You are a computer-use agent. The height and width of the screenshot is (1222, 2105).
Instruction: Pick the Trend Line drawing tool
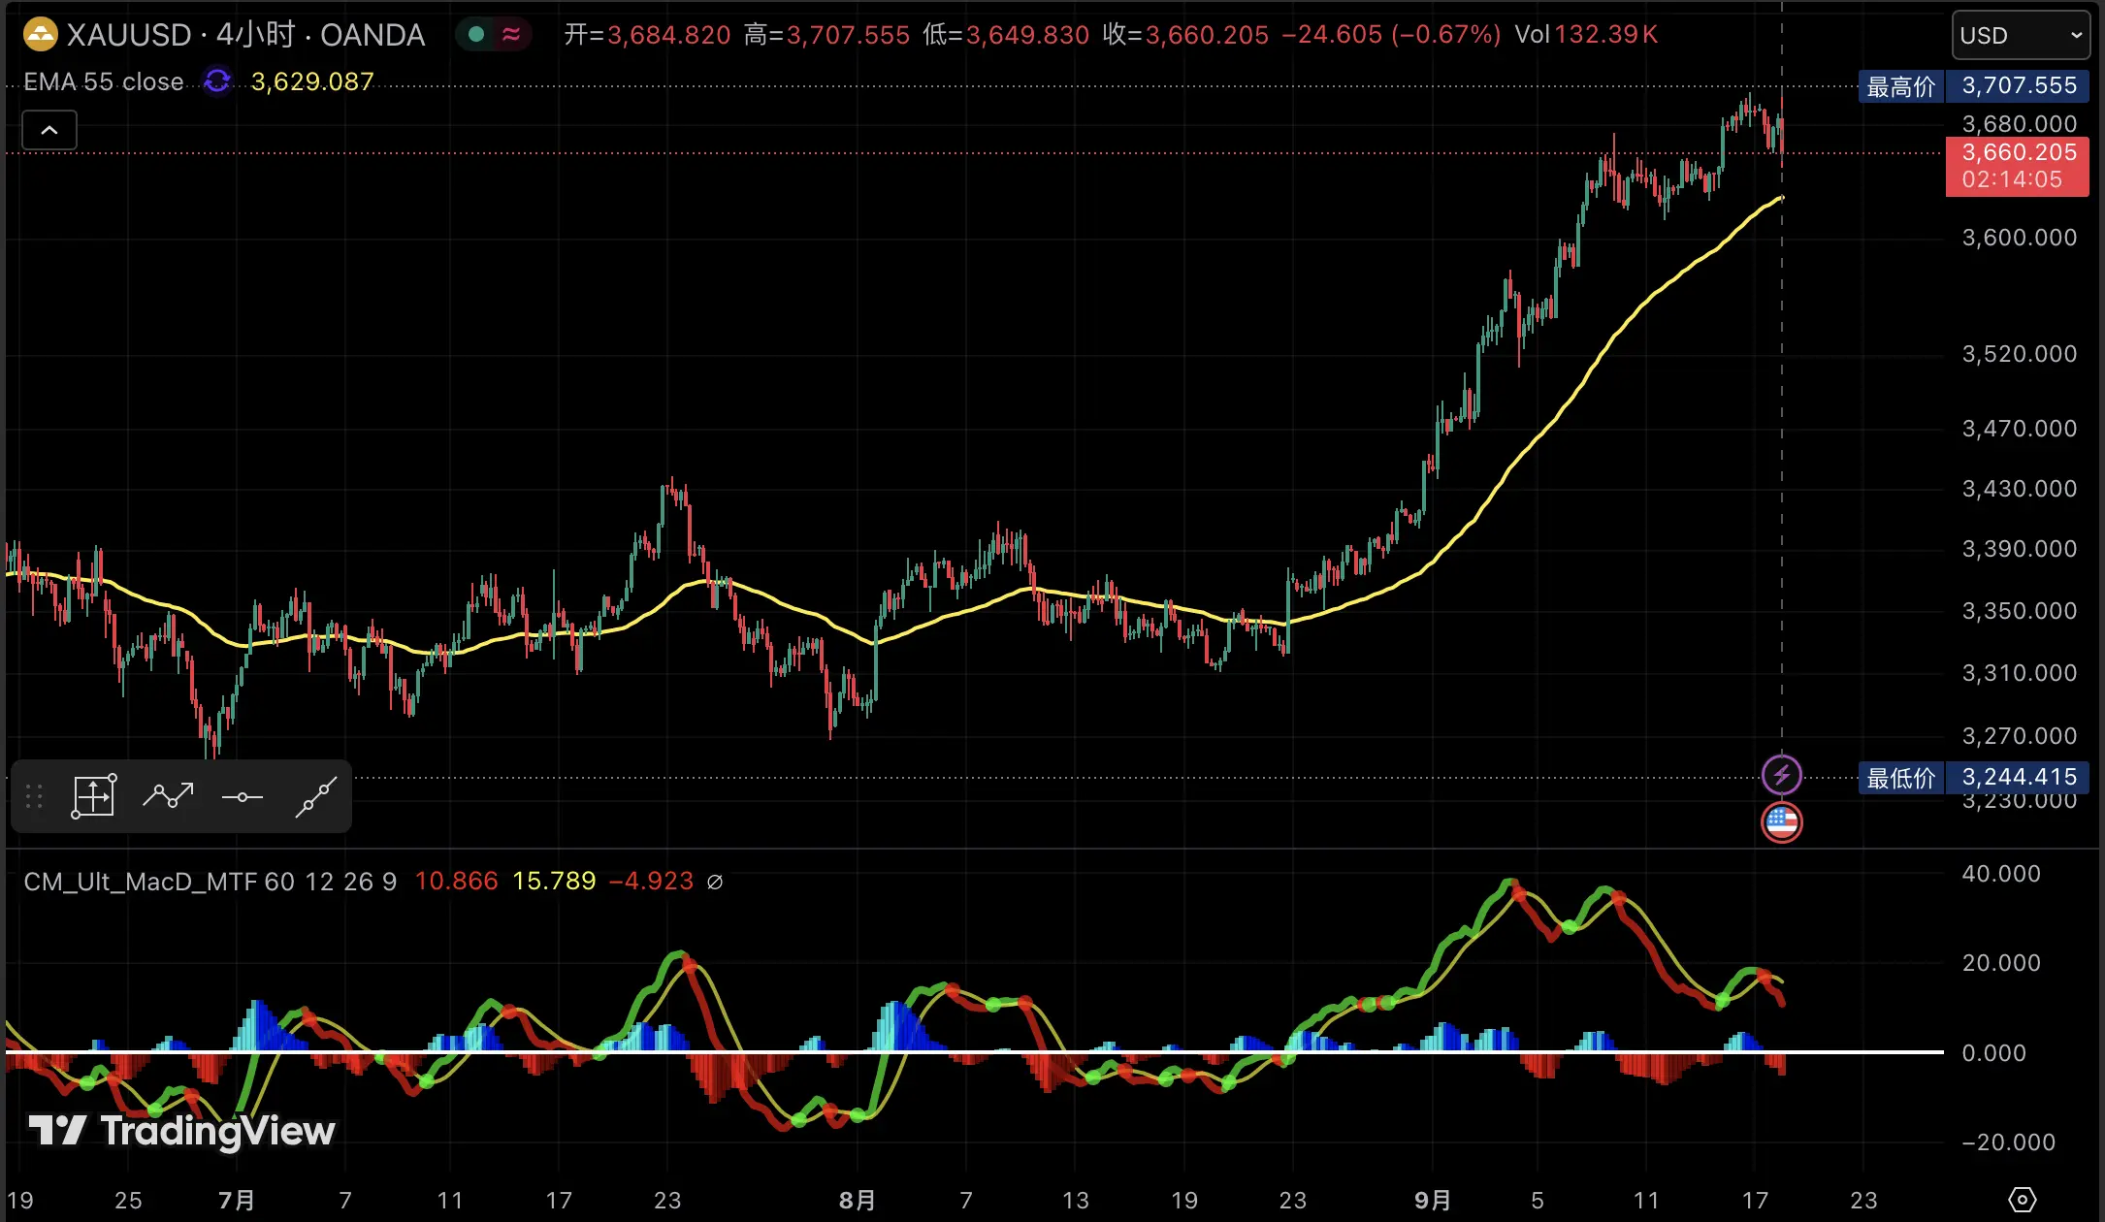point(315,797)
